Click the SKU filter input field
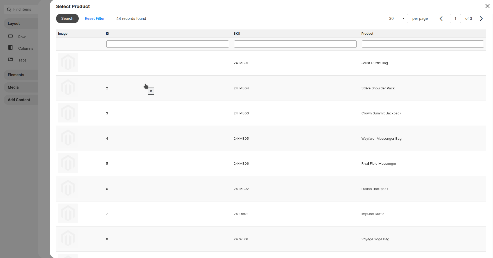This screenshot has height=258, width=493. pos(295,44)
